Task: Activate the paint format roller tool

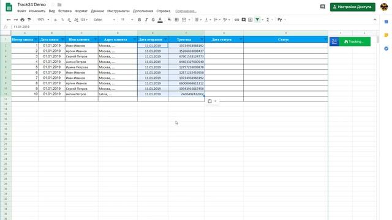Action: [x=29, y=20]
